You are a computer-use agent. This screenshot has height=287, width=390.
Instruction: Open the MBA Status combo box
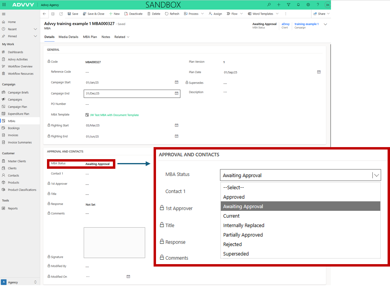300,175
